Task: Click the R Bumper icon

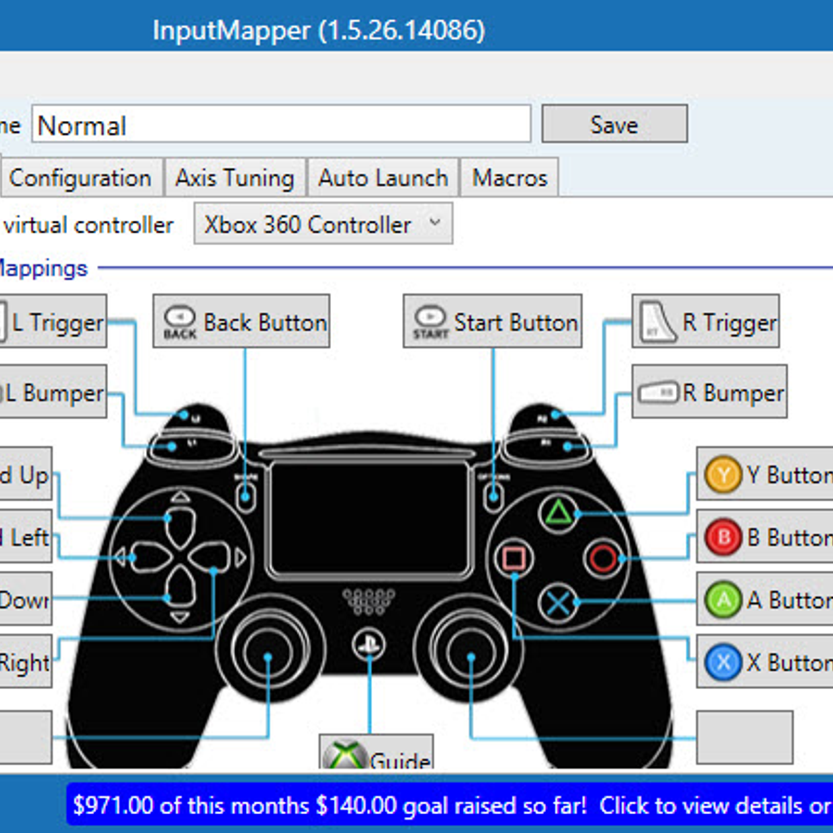Action: [658, 392]
